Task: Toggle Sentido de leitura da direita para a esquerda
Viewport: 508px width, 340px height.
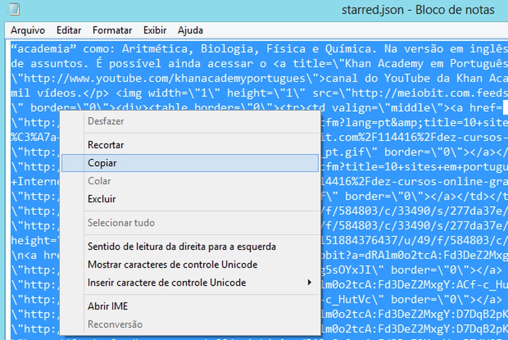Action: click(x=190, y=247)
